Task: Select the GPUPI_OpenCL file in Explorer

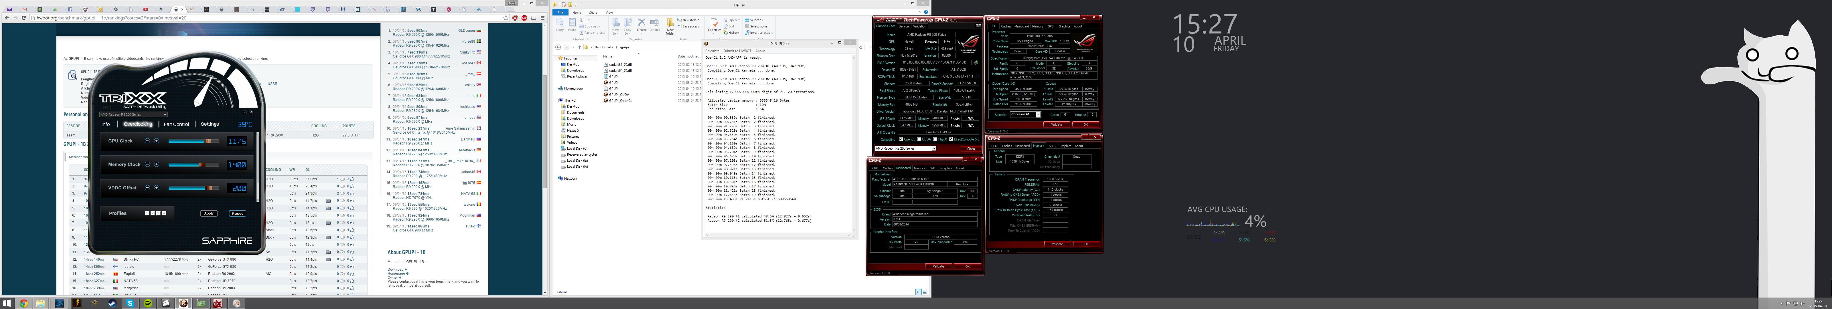Action: pyautogui.click(x=618, y=101)
